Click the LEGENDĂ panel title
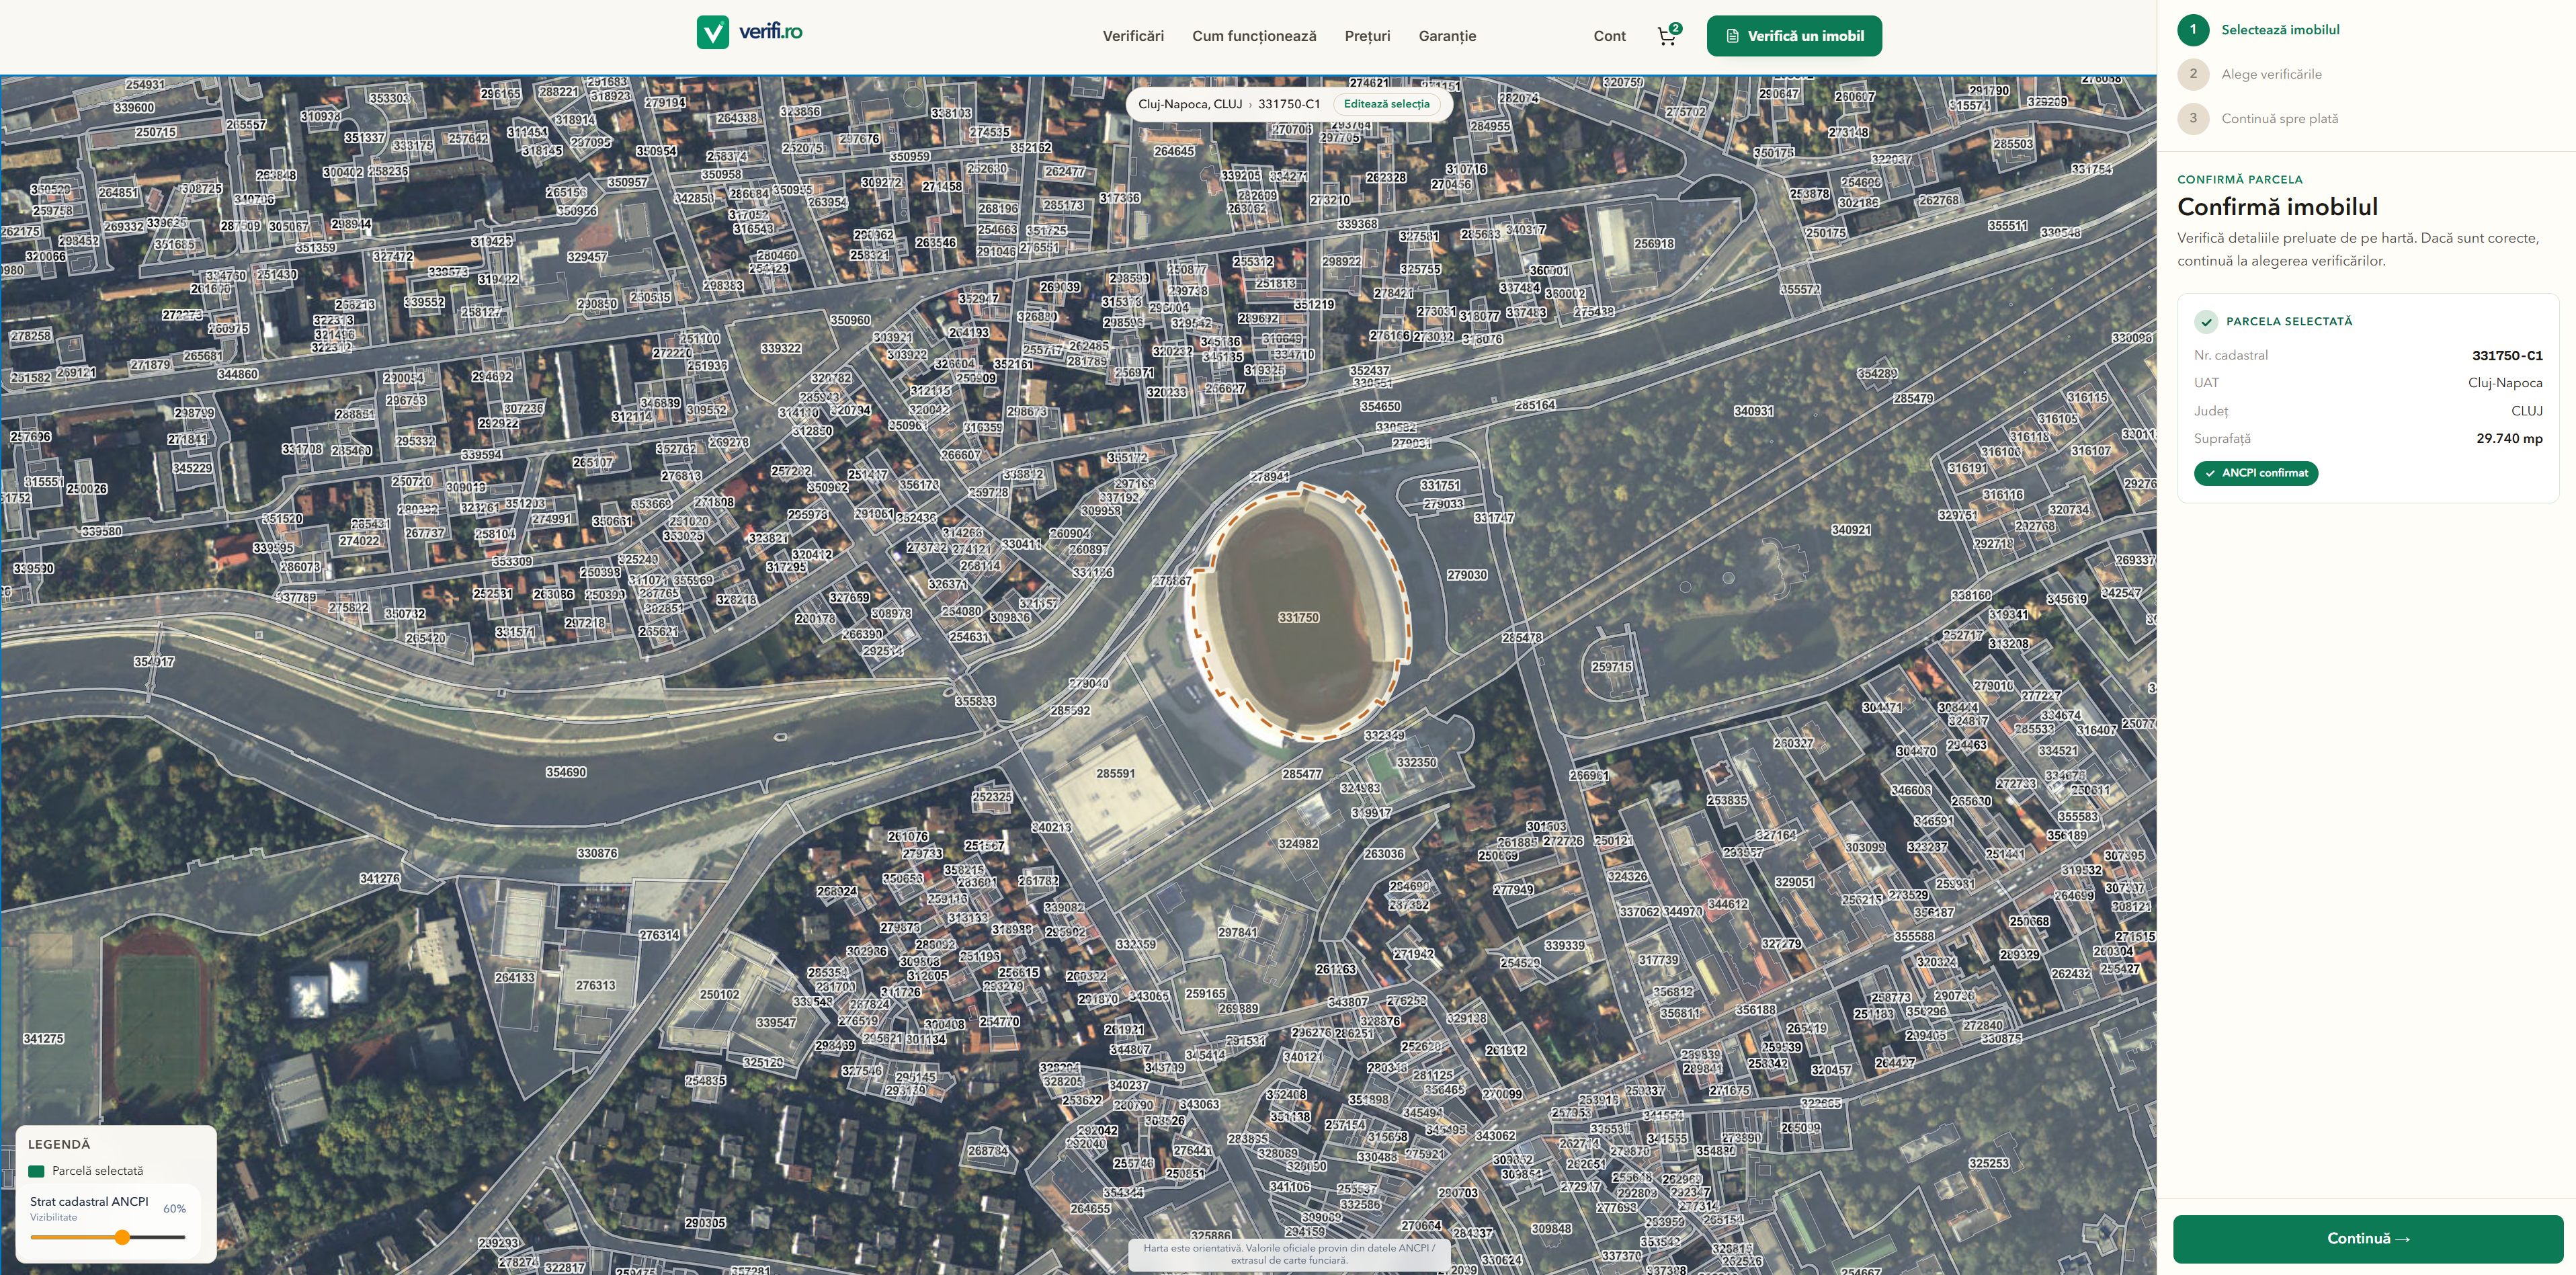The image size is (2576, 1275). 59,1144
